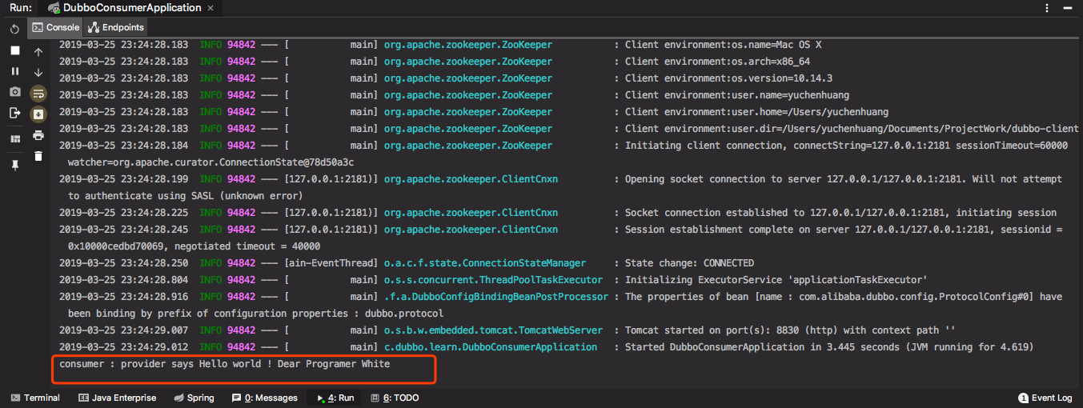Click 'watcher=org.apache.curator.ConnectionState@78d50a3c' line

tap(211, 162)
